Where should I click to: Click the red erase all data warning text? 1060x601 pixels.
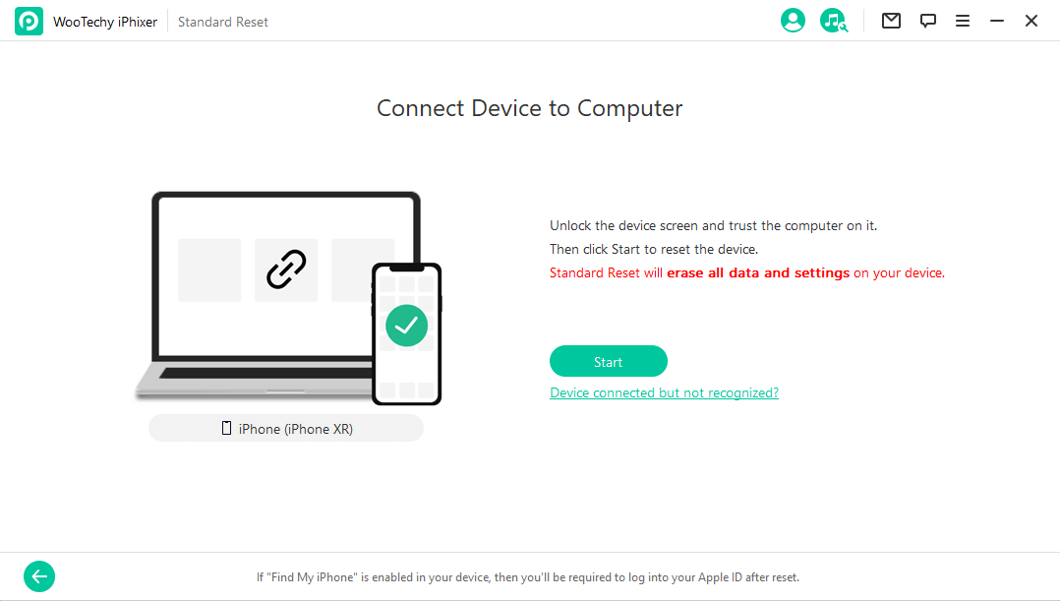747,273
